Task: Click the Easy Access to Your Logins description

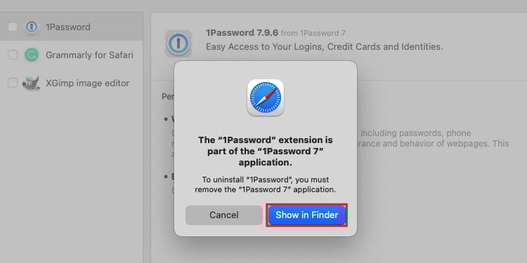Action: [325, 46]
